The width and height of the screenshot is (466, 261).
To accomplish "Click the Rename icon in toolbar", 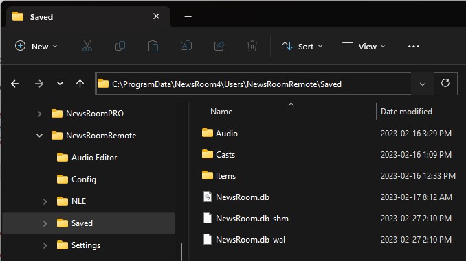I will coord(186,46).
